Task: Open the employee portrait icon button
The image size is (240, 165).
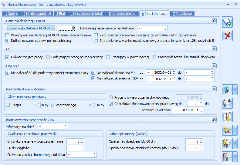Action: tap(227, 90)
